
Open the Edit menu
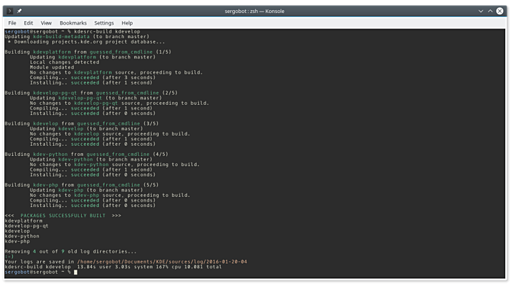[x=29, y=23]
